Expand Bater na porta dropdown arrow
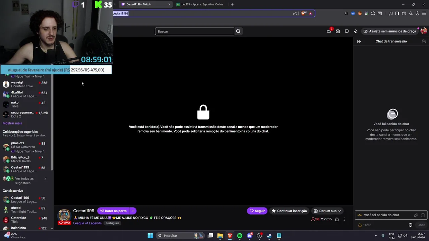Image resolution: width=429 pixels, height=241 pixels. (133, 211)
